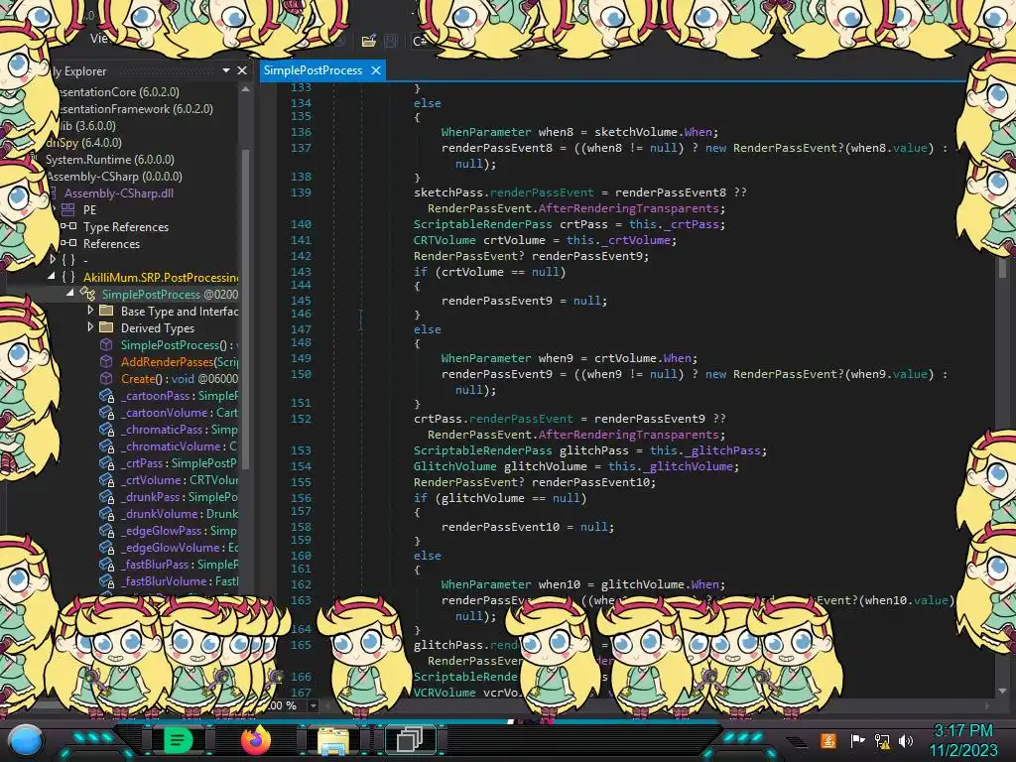The height and width of the screenshot is (762, 1016).
Task: Click the Assembly Explorer scroll-up arrow
Action: (x=246, y=90)
